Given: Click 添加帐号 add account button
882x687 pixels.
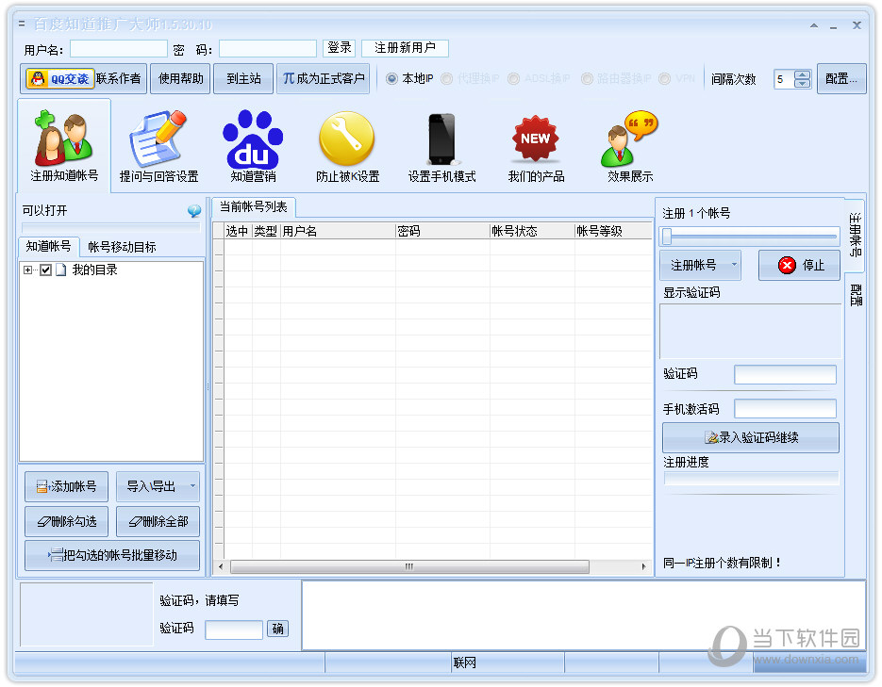Looking at the screenshot, I should click(x=66, y=486).
